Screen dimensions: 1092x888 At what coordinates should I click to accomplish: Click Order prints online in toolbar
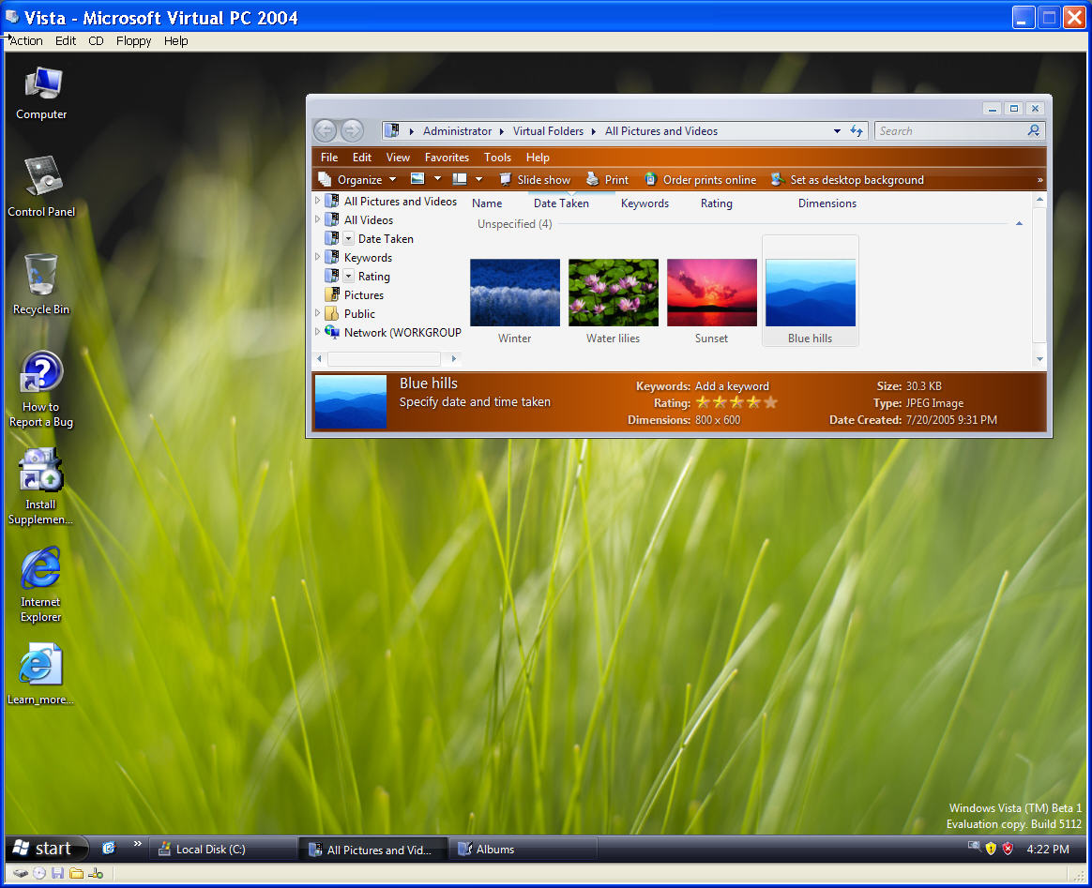coord(700,179)
